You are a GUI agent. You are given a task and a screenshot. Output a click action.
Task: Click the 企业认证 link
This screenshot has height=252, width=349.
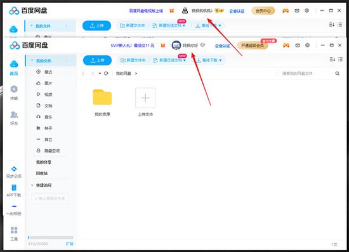[222, 46]
